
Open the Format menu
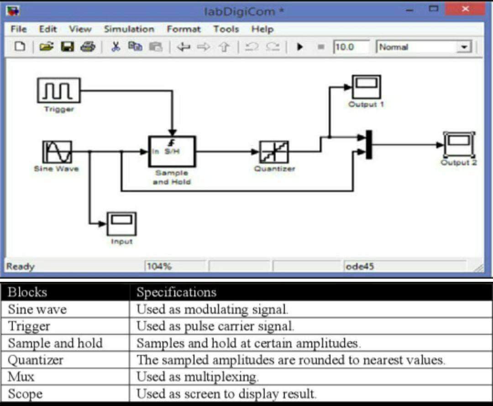click(184, 29)
